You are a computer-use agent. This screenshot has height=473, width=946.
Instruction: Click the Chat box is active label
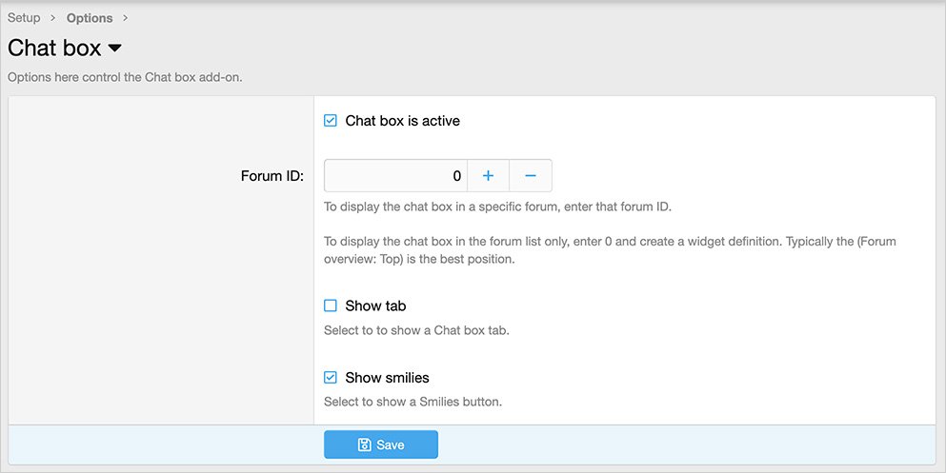(x=402, y=121)
